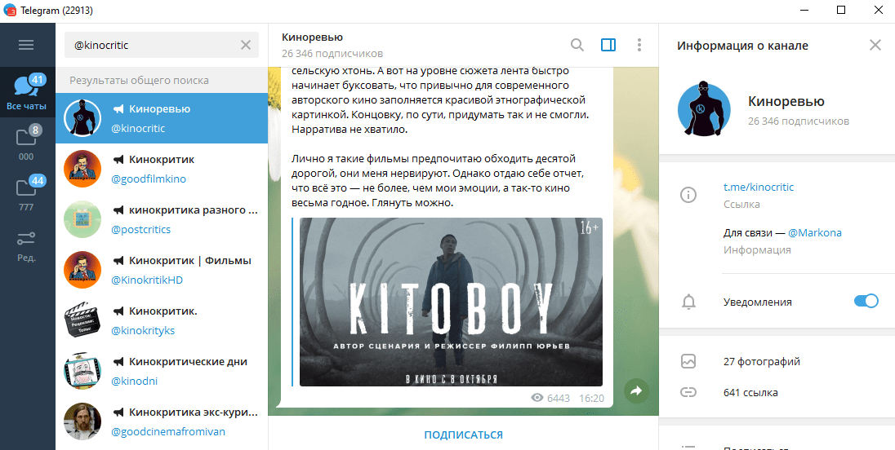Screen dimensions: 895x450
Task: Click the forward arrow on Kitoboy post
Action: click(636, 391)
